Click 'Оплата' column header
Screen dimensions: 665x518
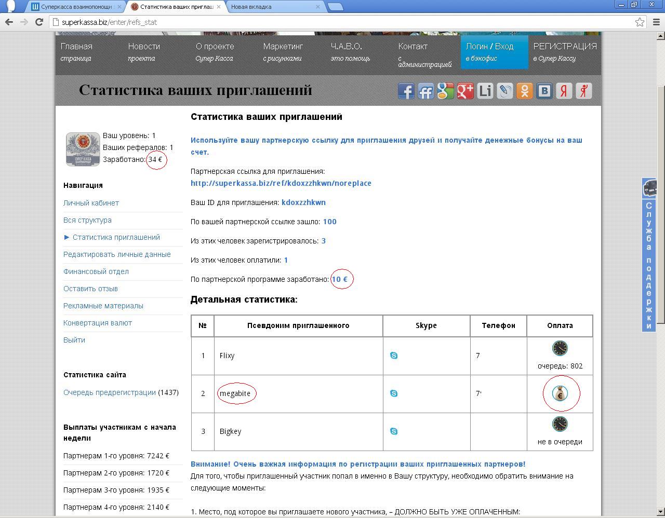pyautogui.click(x=560, y=325)
